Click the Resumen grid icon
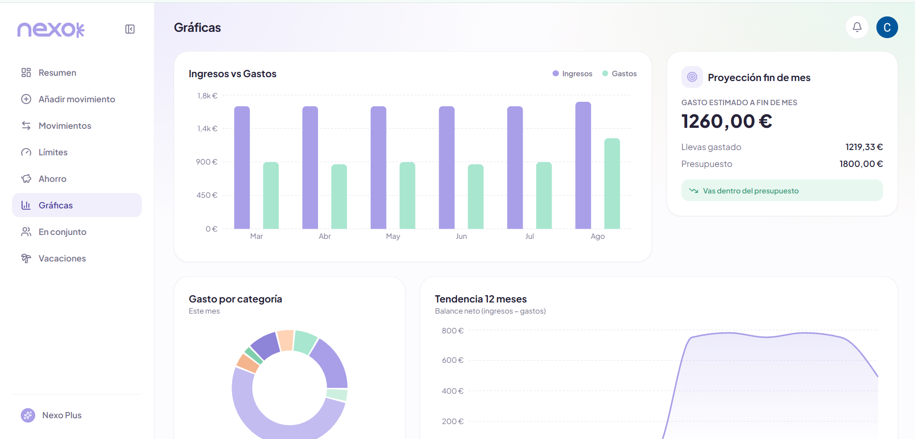915x439 pixels. click(x=26, y=73)
